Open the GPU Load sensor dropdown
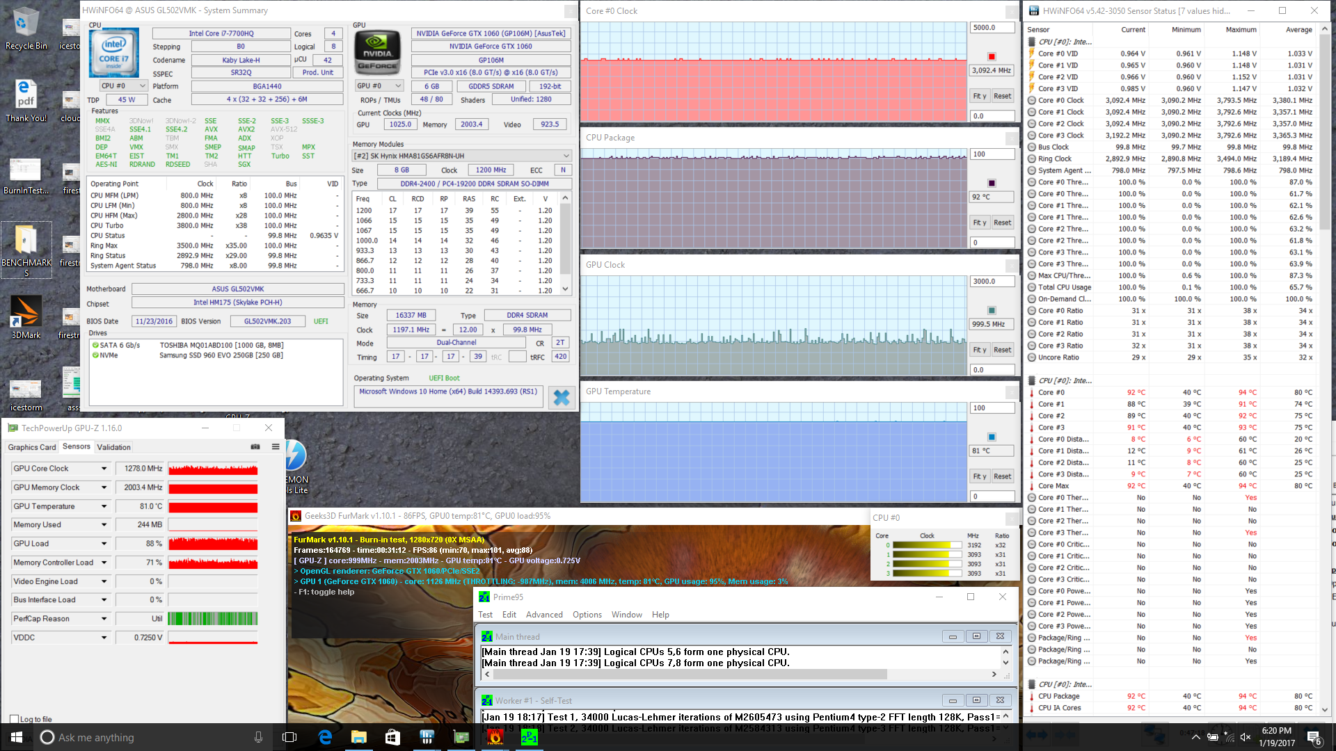Screen dimensions: 1336x751 pyautogui.click(x=104, y=544)
